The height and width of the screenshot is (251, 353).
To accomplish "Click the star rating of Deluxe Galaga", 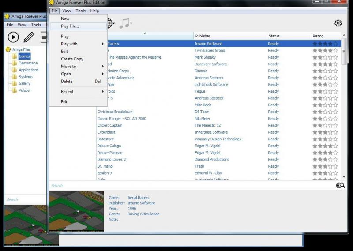I will pyautogui.click(x=325, y=146).
